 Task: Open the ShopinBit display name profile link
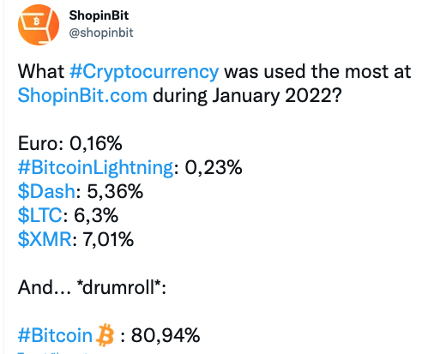(99, 15)
